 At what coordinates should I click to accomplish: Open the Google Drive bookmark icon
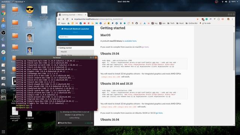coord(69,23)
